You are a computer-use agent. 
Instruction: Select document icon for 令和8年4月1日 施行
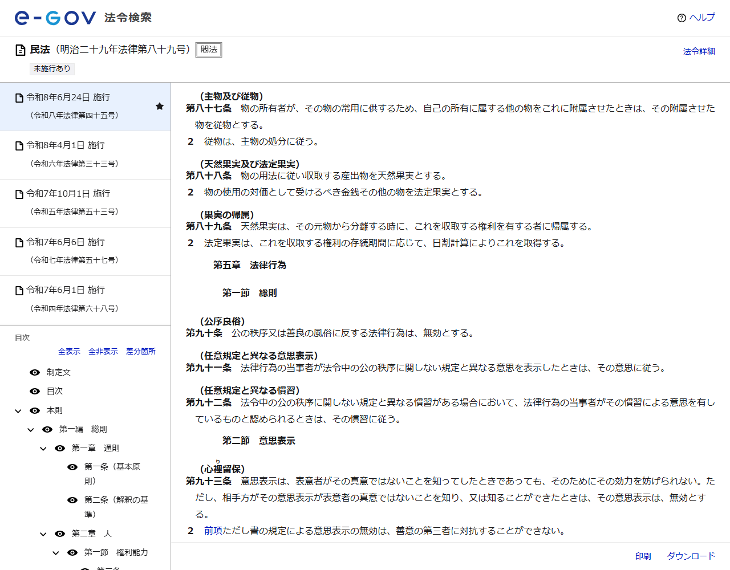(19, 146)
